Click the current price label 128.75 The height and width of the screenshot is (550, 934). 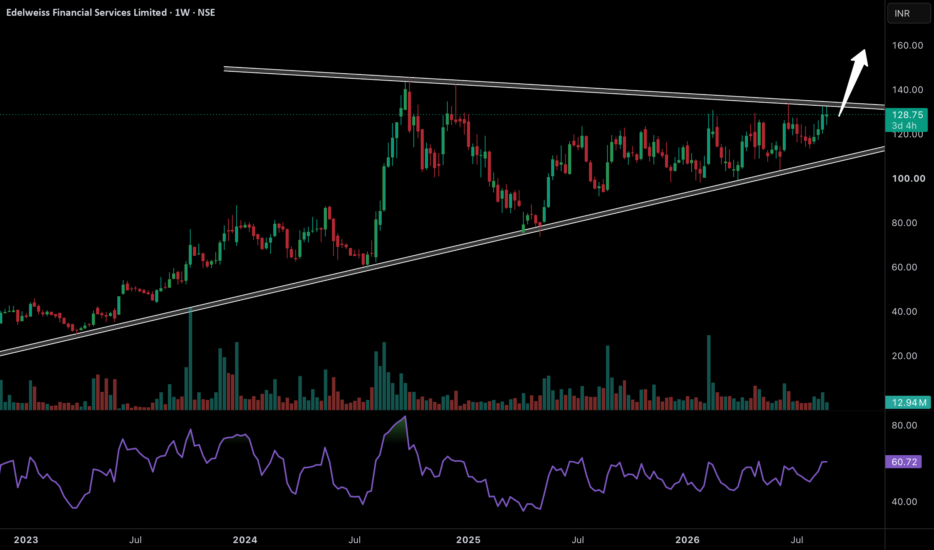click(907, 115)
